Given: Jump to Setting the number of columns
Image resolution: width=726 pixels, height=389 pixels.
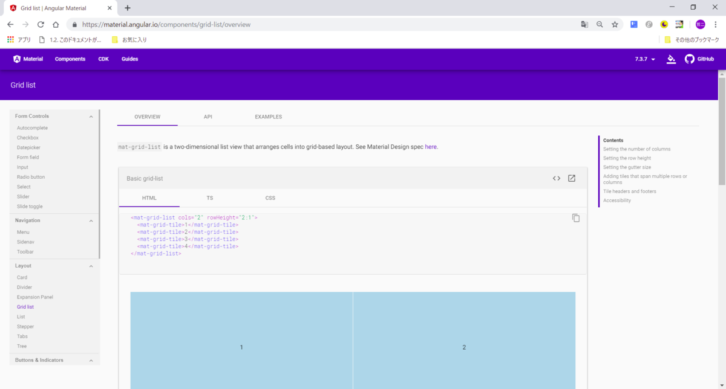Looking at the screenshot, I should (636, 149).
